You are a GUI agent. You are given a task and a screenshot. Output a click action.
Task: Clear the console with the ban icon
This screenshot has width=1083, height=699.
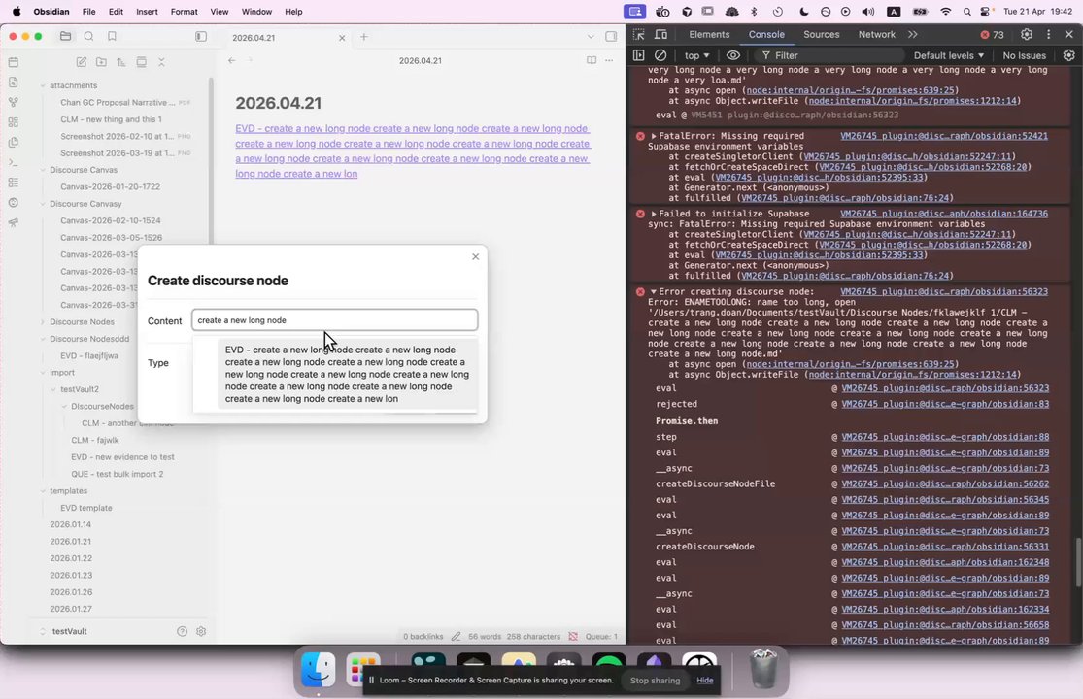coord(661,55)
